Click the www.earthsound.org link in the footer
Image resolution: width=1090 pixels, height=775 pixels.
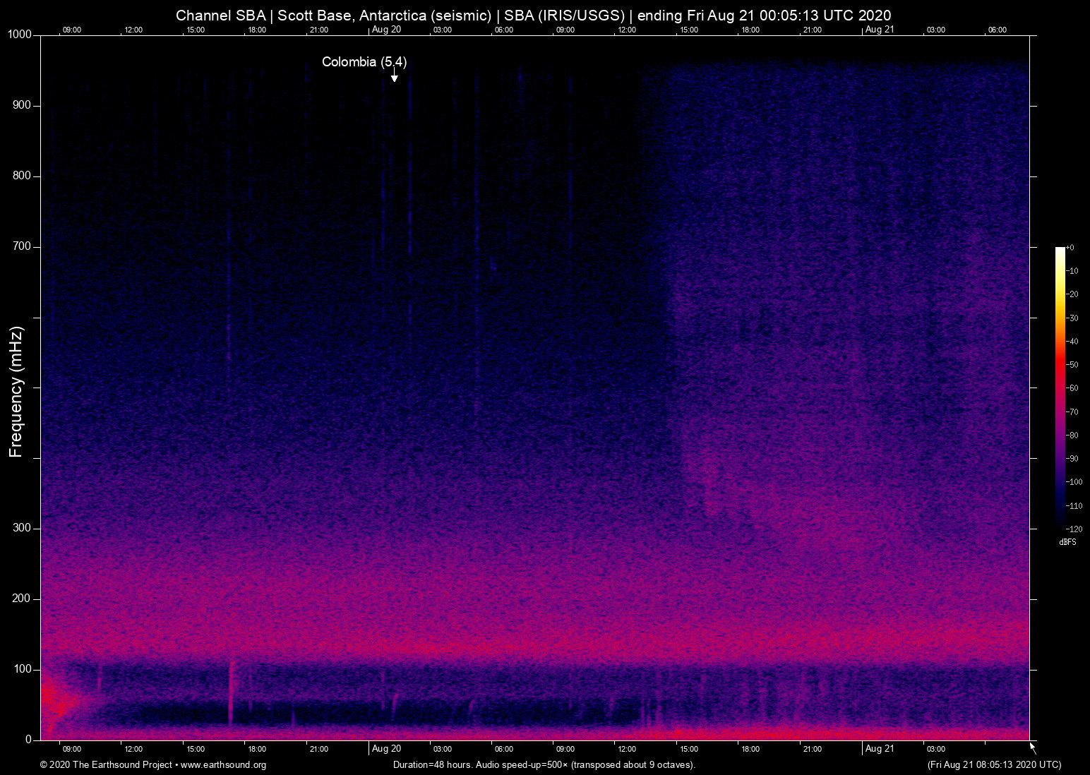coord(223,765)
